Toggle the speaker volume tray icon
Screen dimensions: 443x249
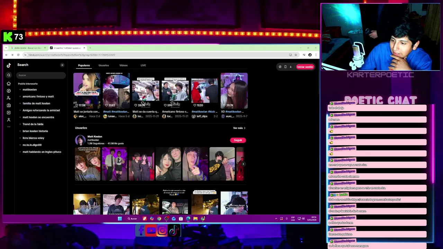(x=303, y=219)
